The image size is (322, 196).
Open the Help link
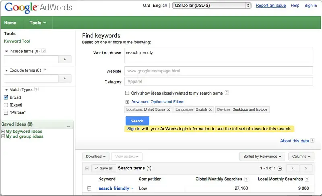[x=295, y=6]
